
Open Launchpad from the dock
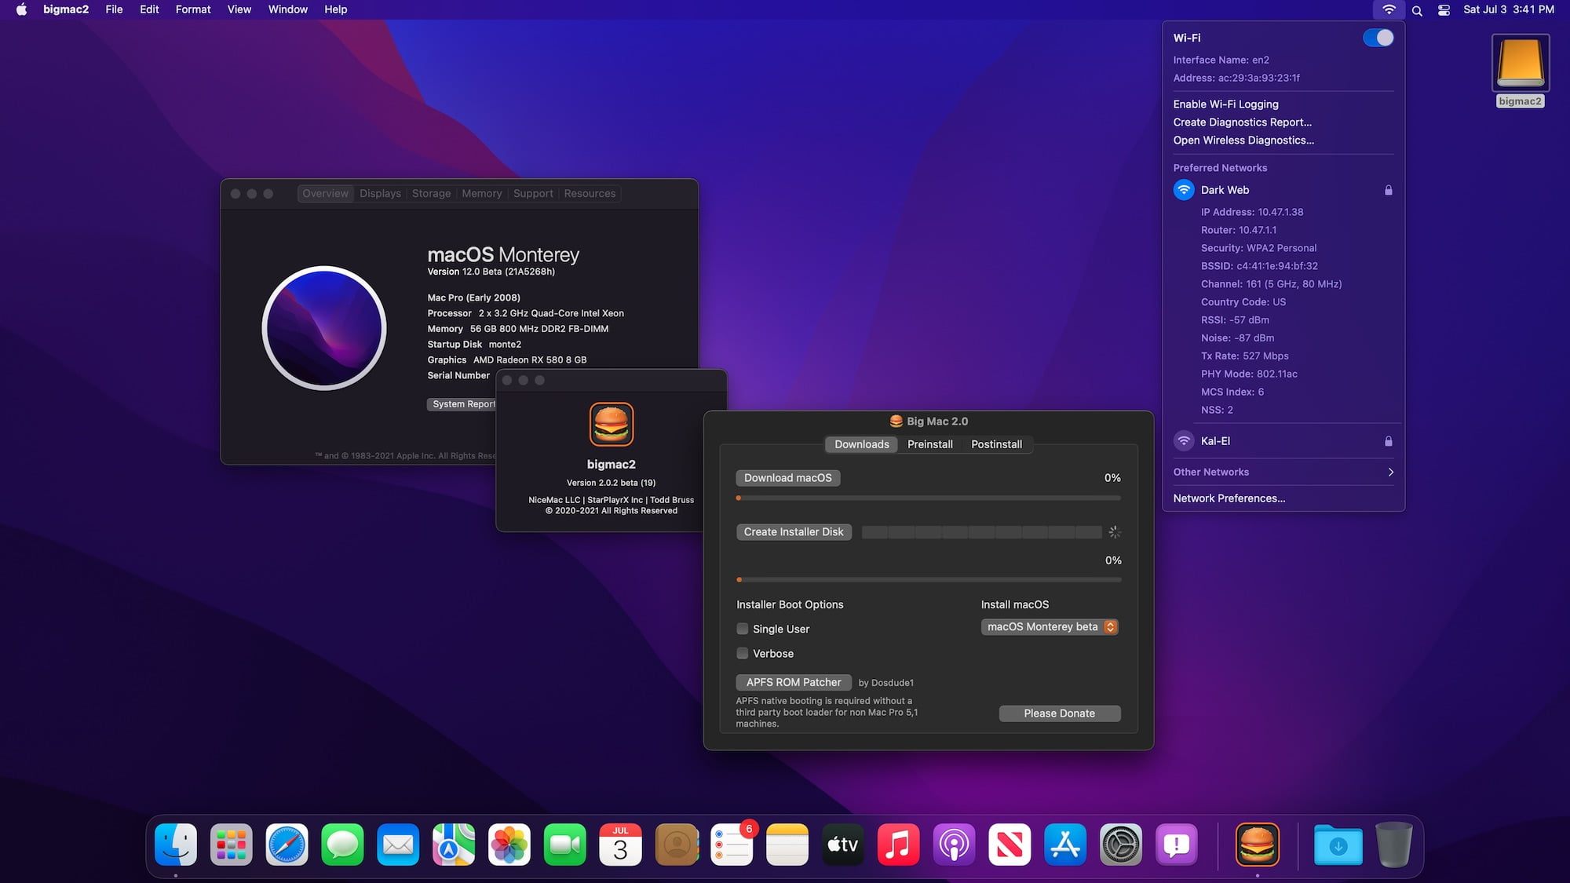click(231, 845)
